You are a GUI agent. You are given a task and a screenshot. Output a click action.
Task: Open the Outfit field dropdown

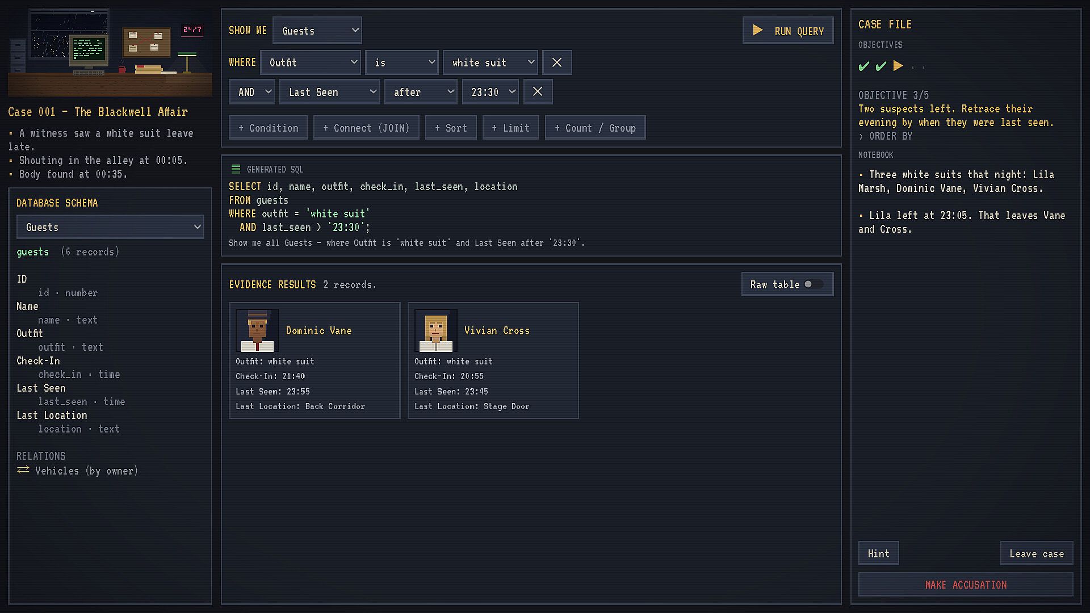point(311,62)
